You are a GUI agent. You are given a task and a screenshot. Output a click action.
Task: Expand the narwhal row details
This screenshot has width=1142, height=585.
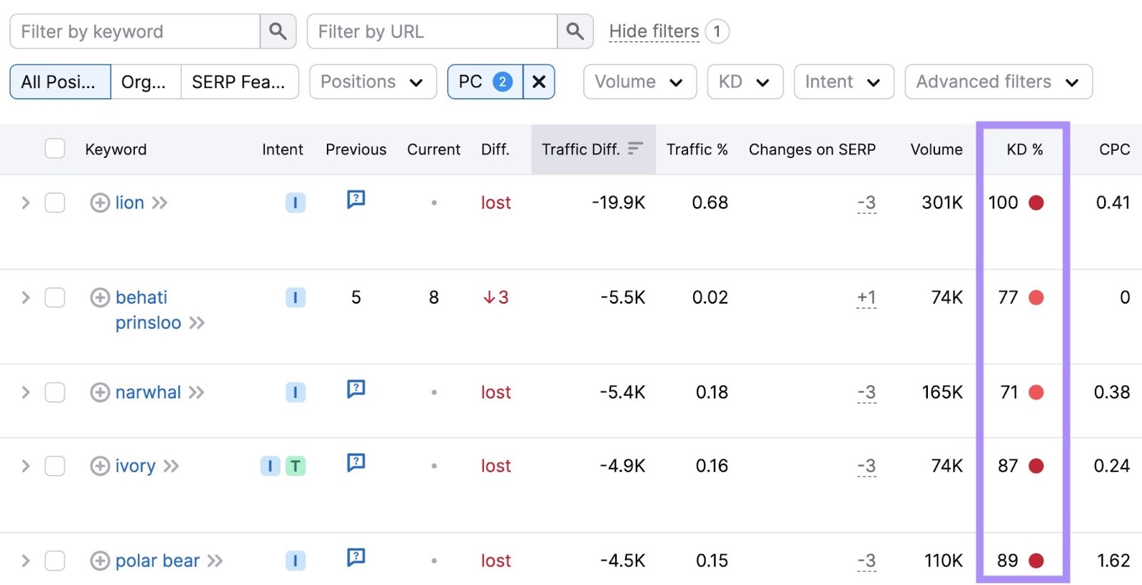click(26, 392)
